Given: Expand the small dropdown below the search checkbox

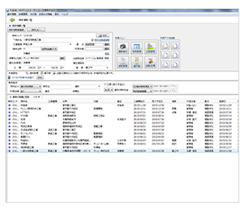Looking at the screenshot, I should click(109, 90).
